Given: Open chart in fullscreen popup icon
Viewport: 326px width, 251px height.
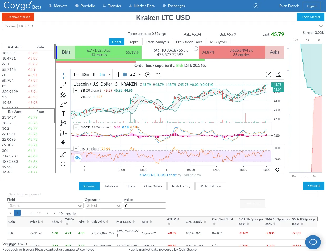Looking at the screenshot, I should pos(269,74).
